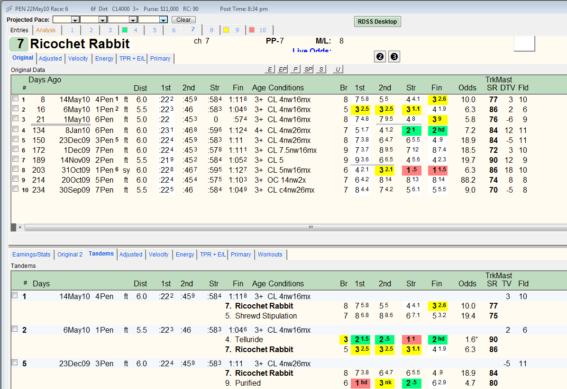Open the third Projected Pace dropdown
Image resolution: width=567 pixels, height=389 pixels.
point(133,20)
